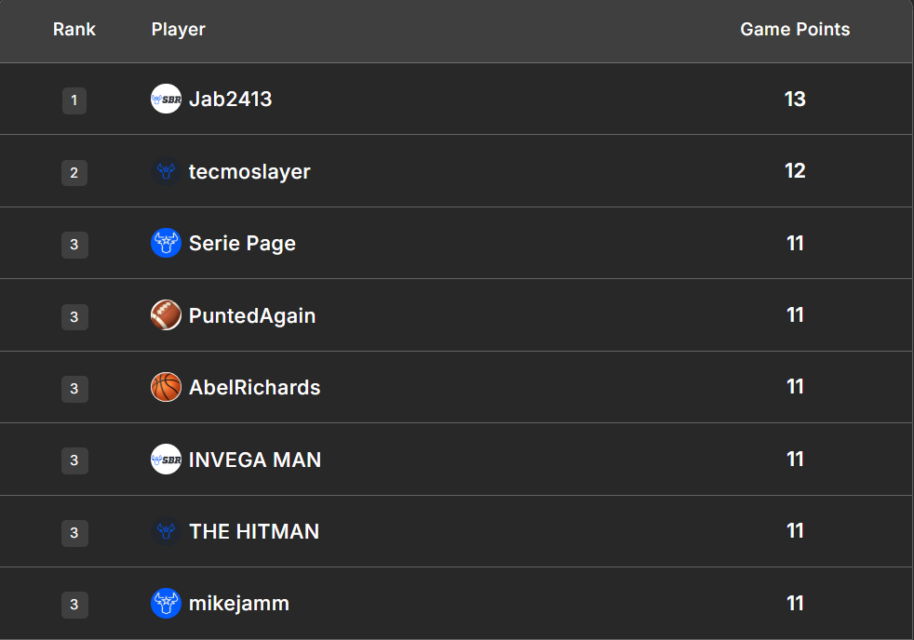Click mikejamm's blue bull avatar
The height and width of the screenshot is (640, 914).
(x=166, y=603)
